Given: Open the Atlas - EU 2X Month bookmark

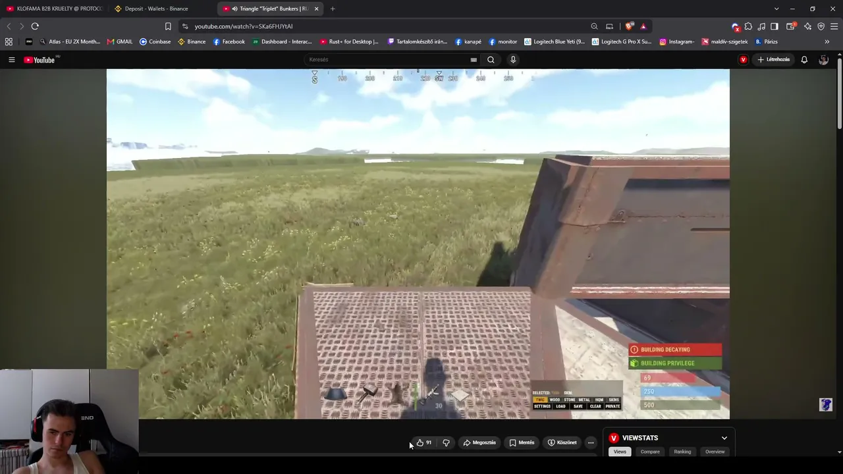Looking at the screenshot, I should [69, 41].
